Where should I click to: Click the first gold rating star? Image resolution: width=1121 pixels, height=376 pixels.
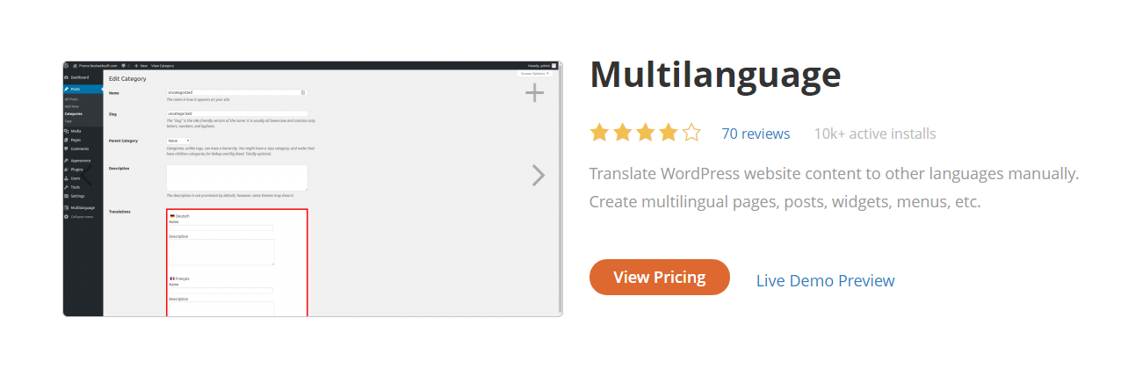(x=599, y=133)
